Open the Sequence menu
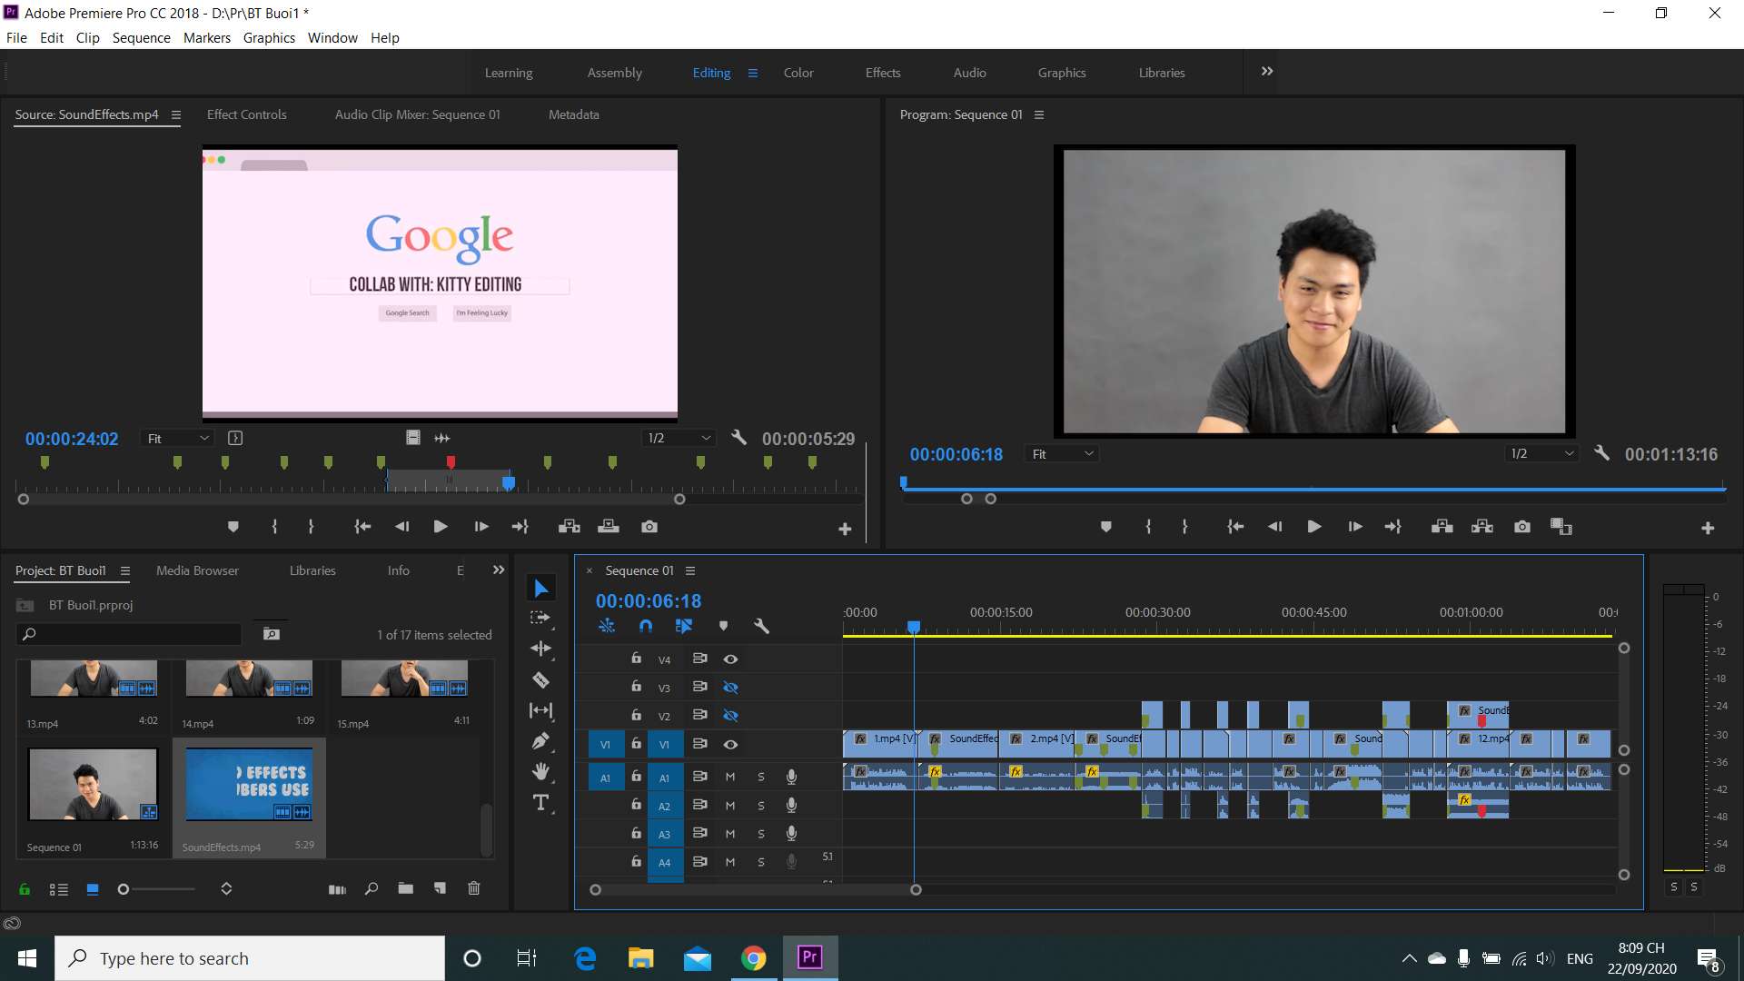1744x981 pixels. tap(141, 38)
